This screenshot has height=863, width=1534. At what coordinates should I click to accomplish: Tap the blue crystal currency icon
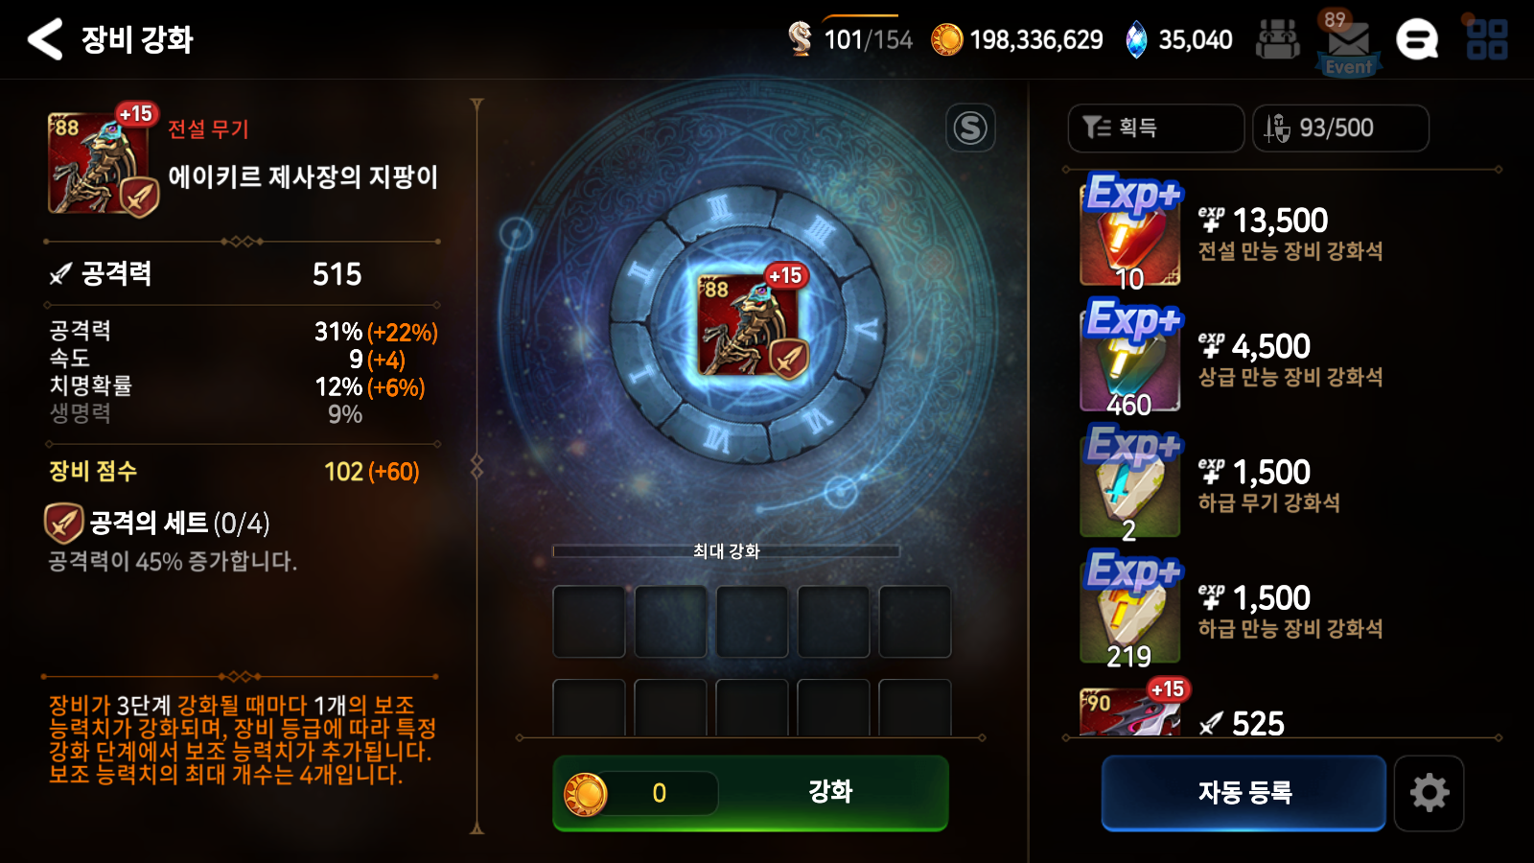point(1136,40)
